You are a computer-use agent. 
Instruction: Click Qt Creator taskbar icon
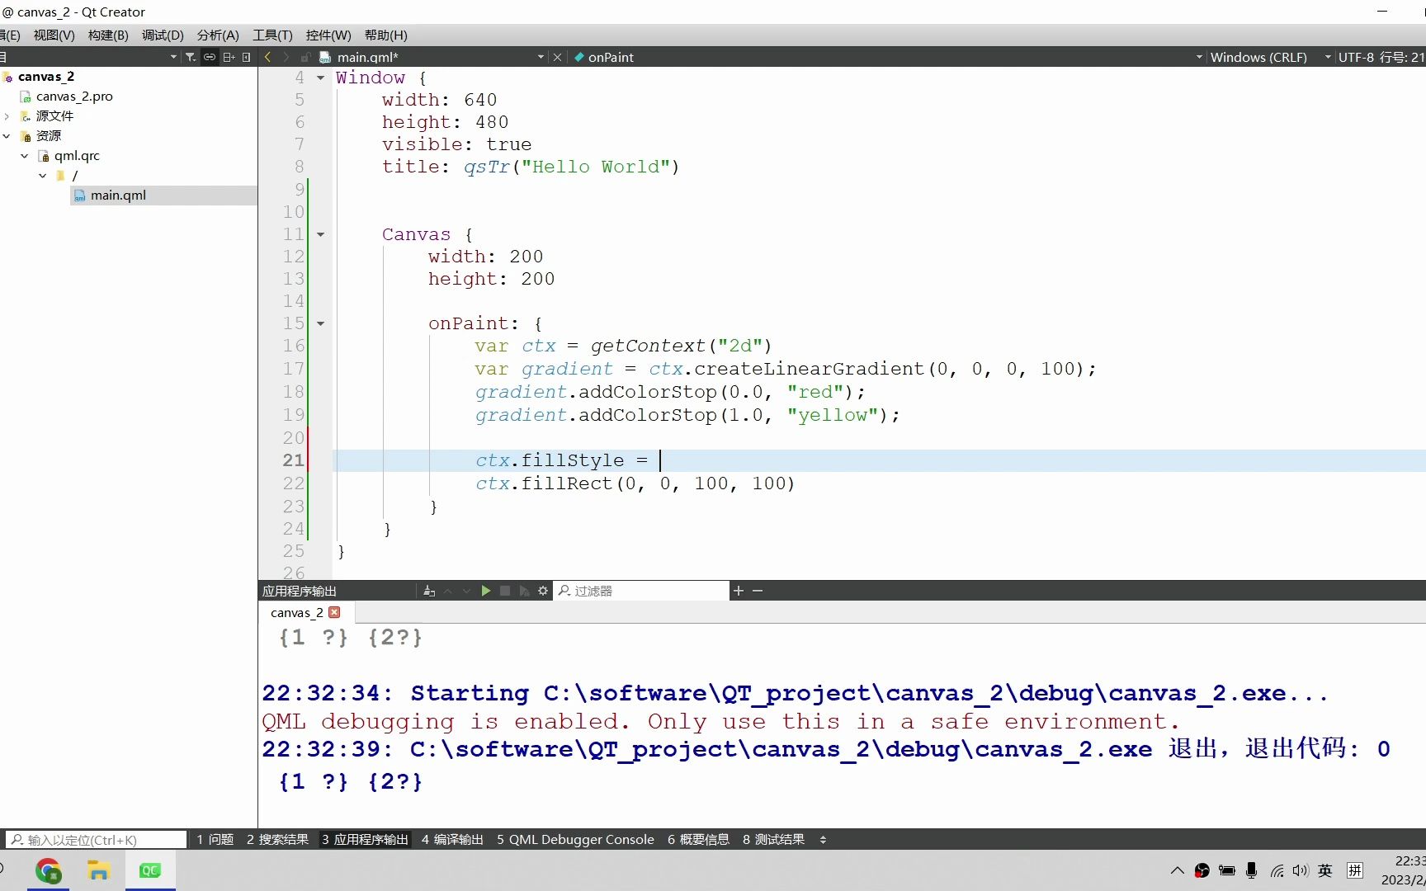[x=149, y=870]
